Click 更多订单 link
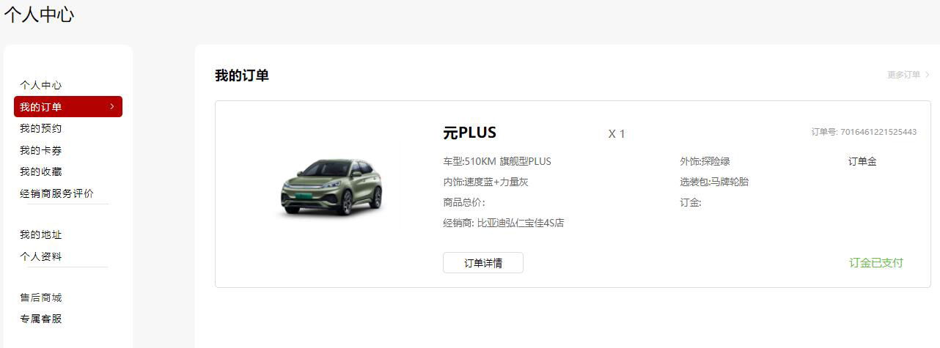The width and height of the screenshot is (940, 348). [903, 75]
